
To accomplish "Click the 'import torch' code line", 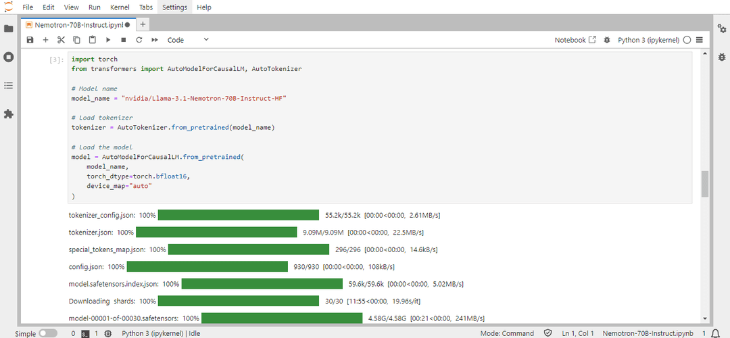I will (95, 59).
